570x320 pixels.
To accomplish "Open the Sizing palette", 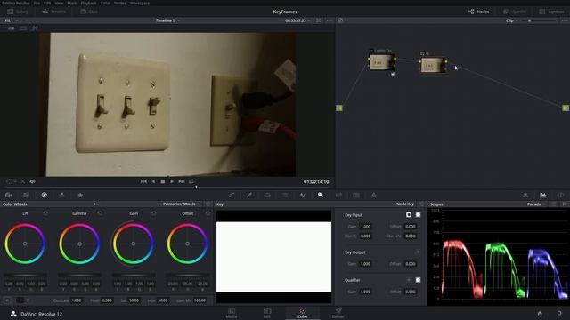I will pyautogui.click(x=338, y=196).
